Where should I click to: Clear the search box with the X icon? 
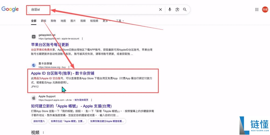(160, 10)
